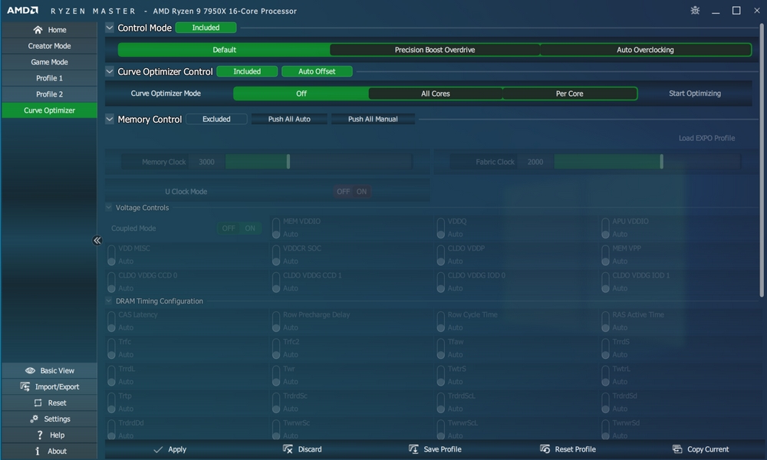The image size is (767, 460).
Task: Click the Memory Clock slider handle
Action: (288, 162)
